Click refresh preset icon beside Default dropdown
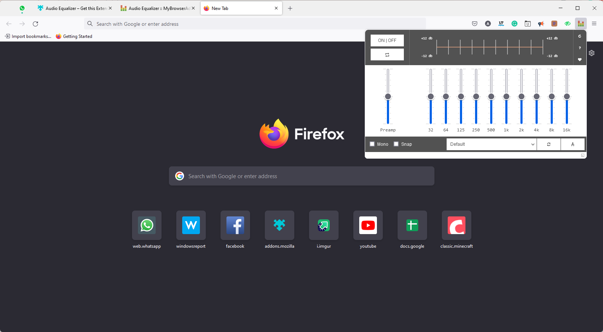603x332 pixels. coord(549,144)
